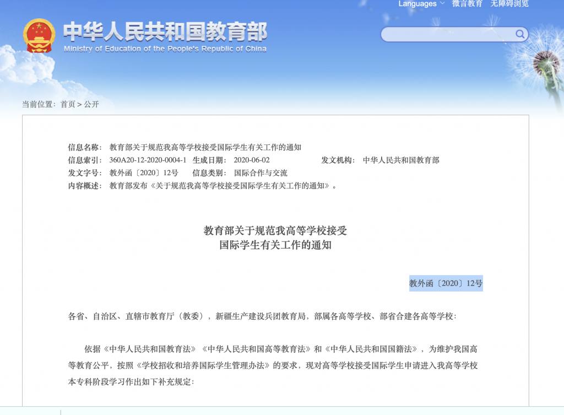Click the highlighted 教外函〔2020〕12号 text

coord(446,283)
